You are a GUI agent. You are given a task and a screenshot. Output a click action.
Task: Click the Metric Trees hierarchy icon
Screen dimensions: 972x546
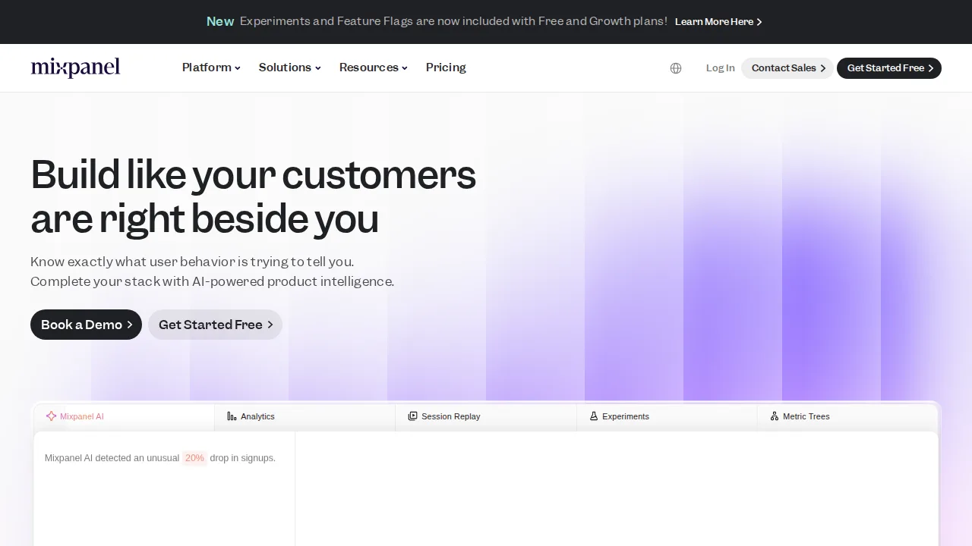tap(775, 416)
